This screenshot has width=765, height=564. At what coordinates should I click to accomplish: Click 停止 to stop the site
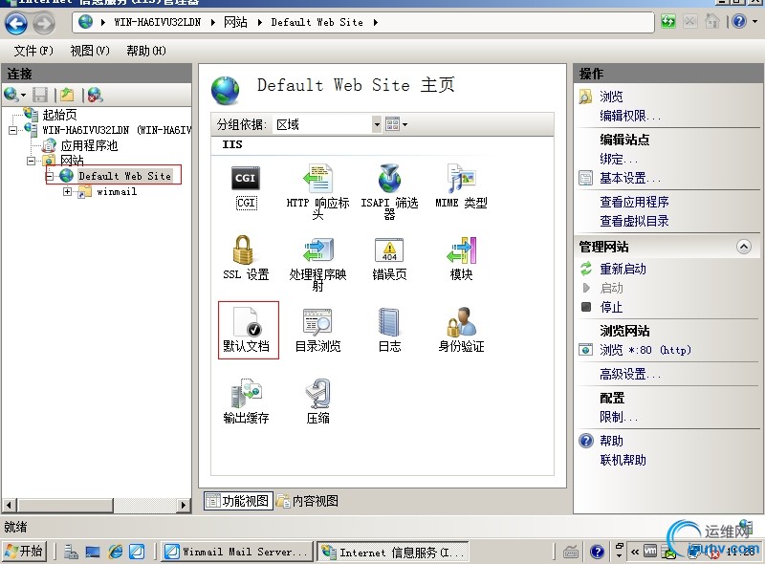point(611,307)
